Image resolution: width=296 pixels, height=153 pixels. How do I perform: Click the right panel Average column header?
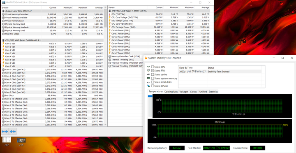pos(202,7)
